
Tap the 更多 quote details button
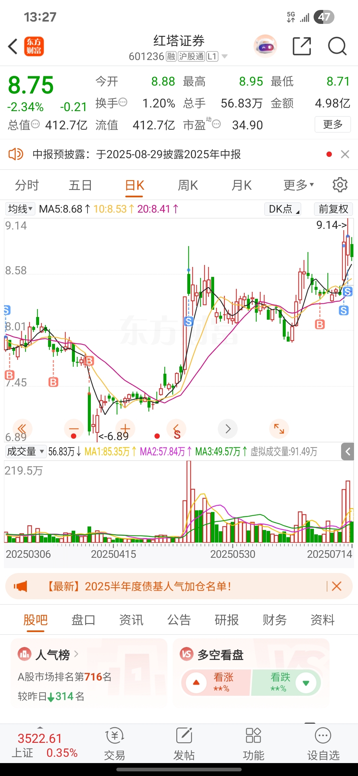[x=332, y=124]
